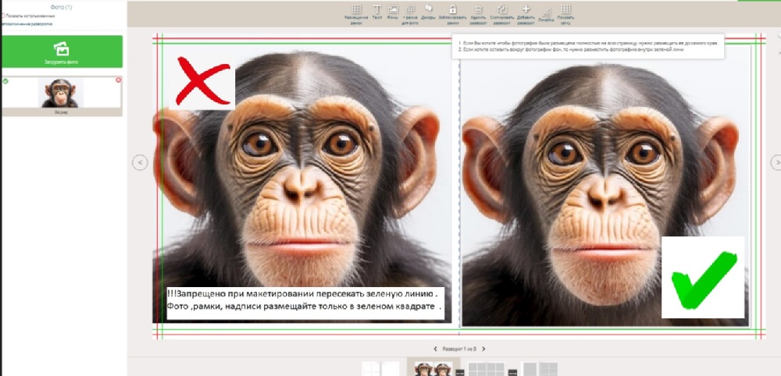The image size is (781, 376).
Task: Go to the previous spread with the left canvas arrow
Action: pyautogui.click(x=140, y=162)
